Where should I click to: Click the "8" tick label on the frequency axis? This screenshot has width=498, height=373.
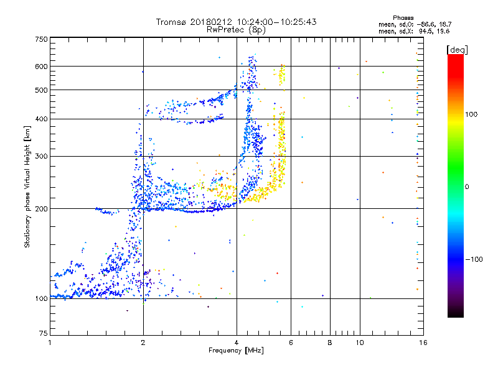[330, 343]
